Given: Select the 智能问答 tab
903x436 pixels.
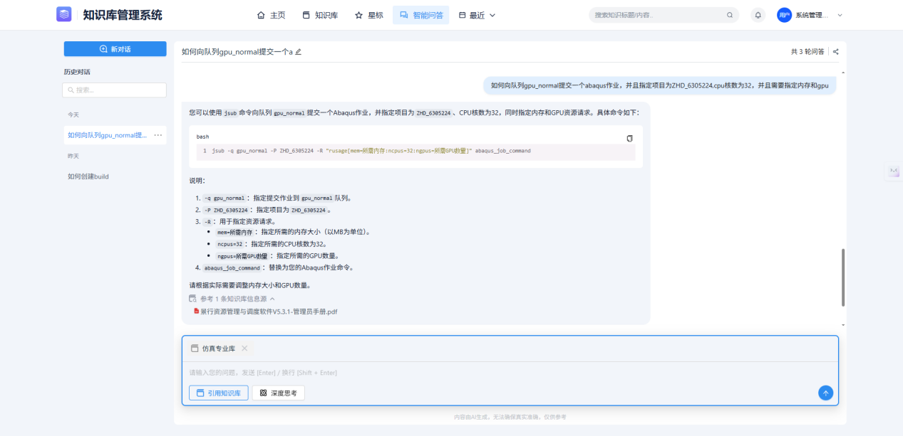Looking at the screenshot, I should [x=421, y=15].
